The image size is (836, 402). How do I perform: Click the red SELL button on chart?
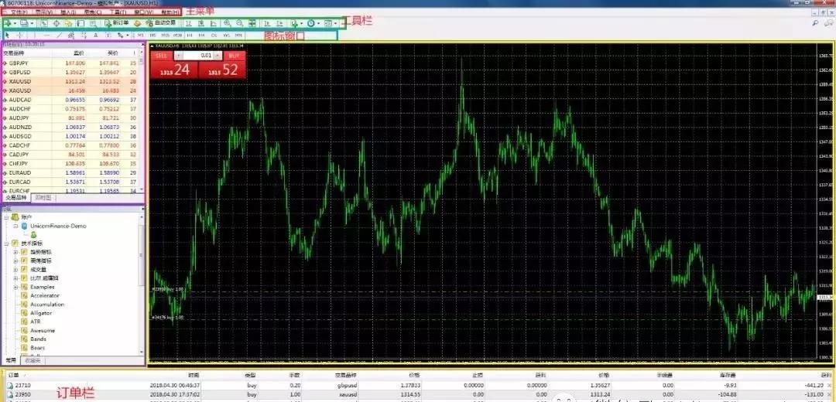tap(163, 56)
